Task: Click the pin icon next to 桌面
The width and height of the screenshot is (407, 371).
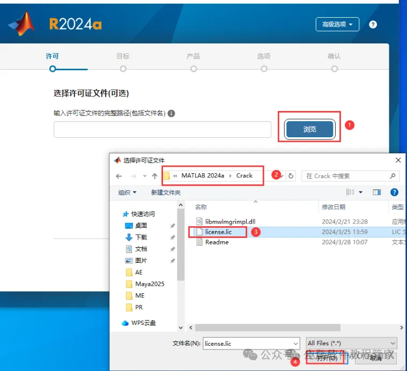Action: pyautogui.click(x=172, y=226)
